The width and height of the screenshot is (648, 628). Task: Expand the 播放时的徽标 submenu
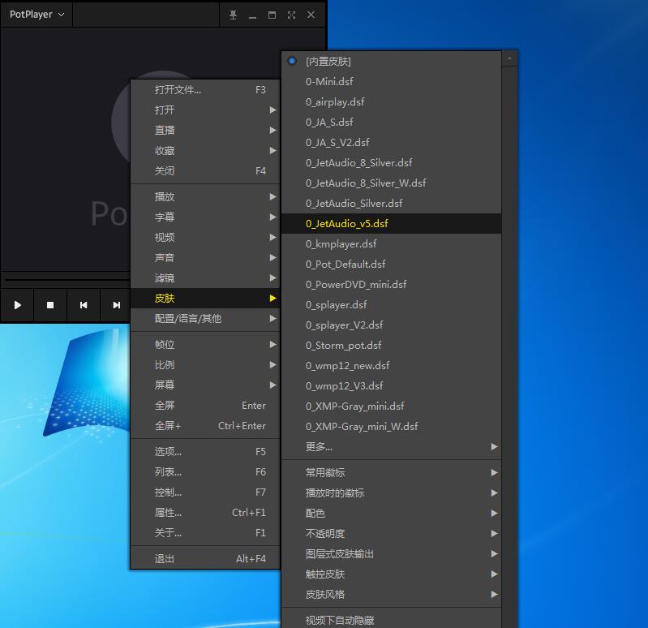[x=391, y=493]
